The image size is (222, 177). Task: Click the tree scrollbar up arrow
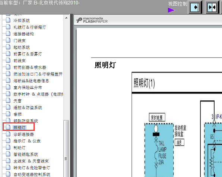click(x=66, y=18)
